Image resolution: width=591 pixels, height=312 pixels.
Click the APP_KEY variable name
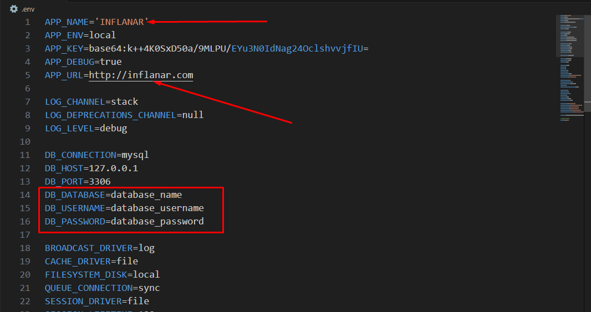pyautogui.click(x=64, y=49)
